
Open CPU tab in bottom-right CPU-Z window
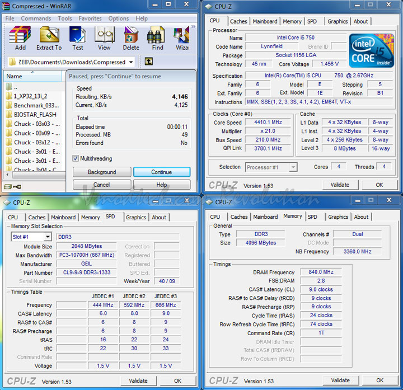215,217
